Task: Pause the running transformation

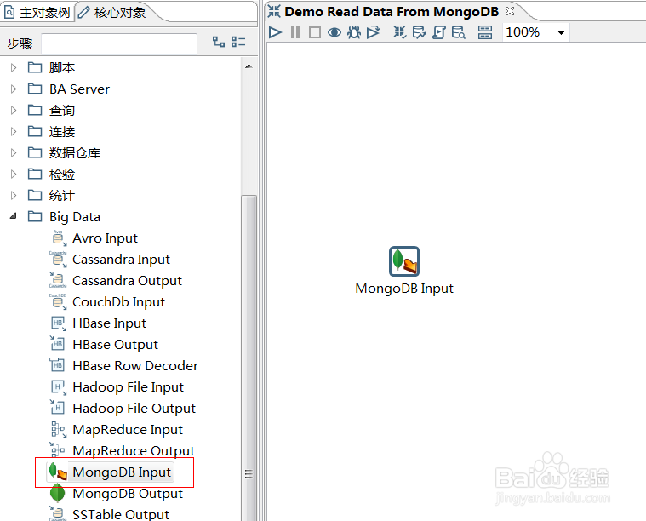Action: (295, 32)
